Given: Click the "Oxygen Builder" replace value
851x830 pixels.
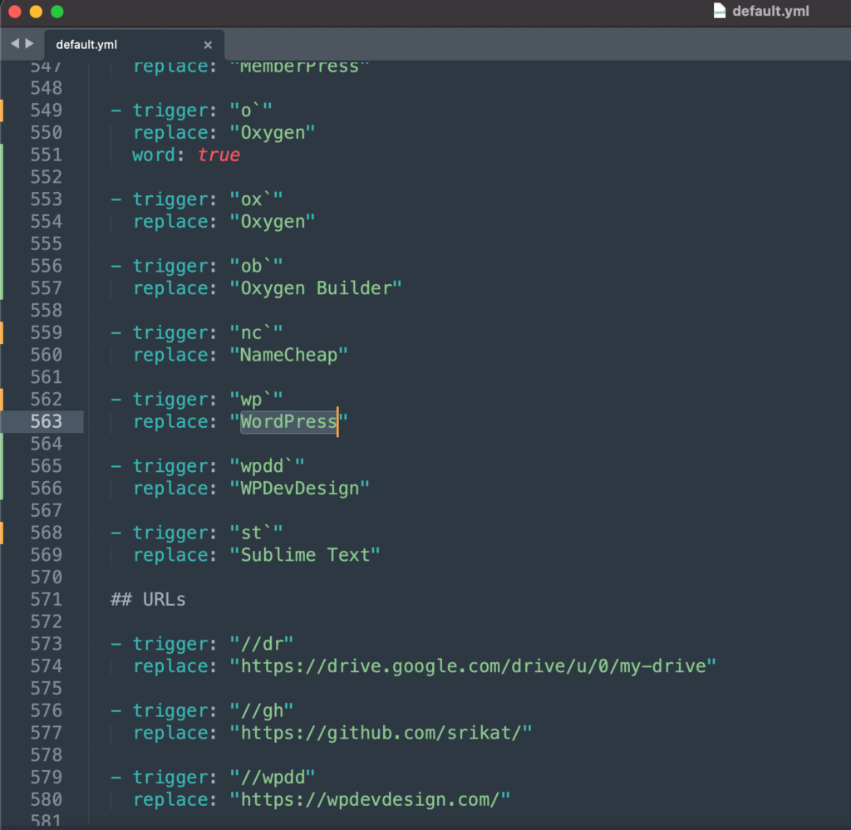Looking at the screenshot, I should [316, 288].
